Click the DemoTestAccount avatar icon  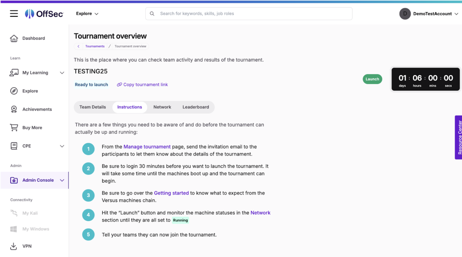coord(405,14)
